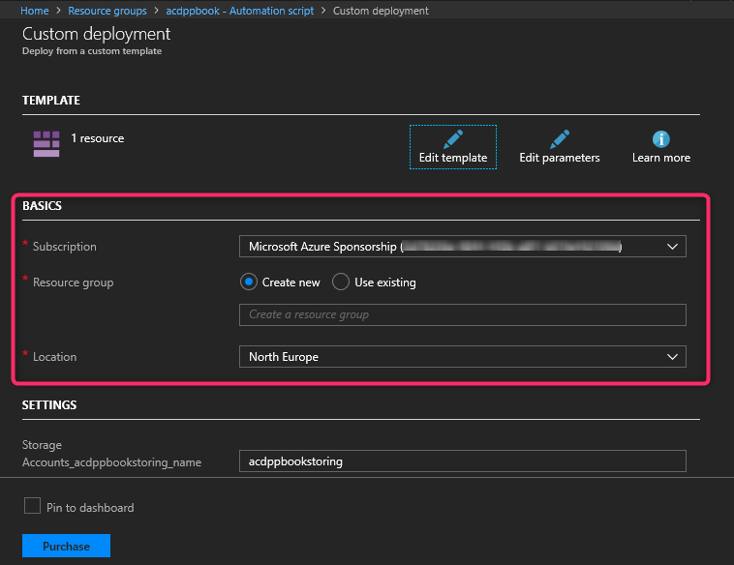Click the Edit template pencil icon
This screenshot has height=565, width=734.
(453, 138)
